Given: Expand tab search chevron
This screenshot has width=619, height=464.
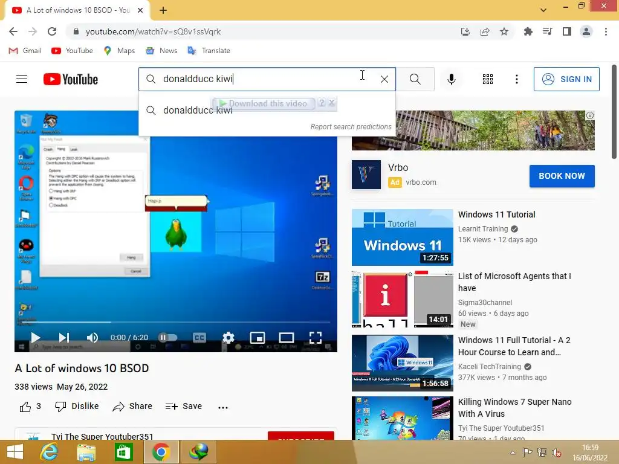Looking at the screenshot, I should pyautogui.click(x=543, y=10).
